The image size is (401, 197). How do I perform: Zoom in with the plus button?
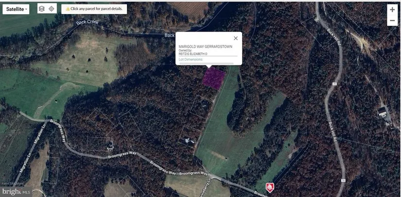(392, 10)
